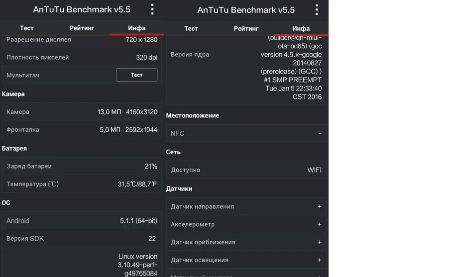This screenshot has width=468, height=277.
Task: Open overflow menu in left AnTuTu screen
Action: [152, 9]
